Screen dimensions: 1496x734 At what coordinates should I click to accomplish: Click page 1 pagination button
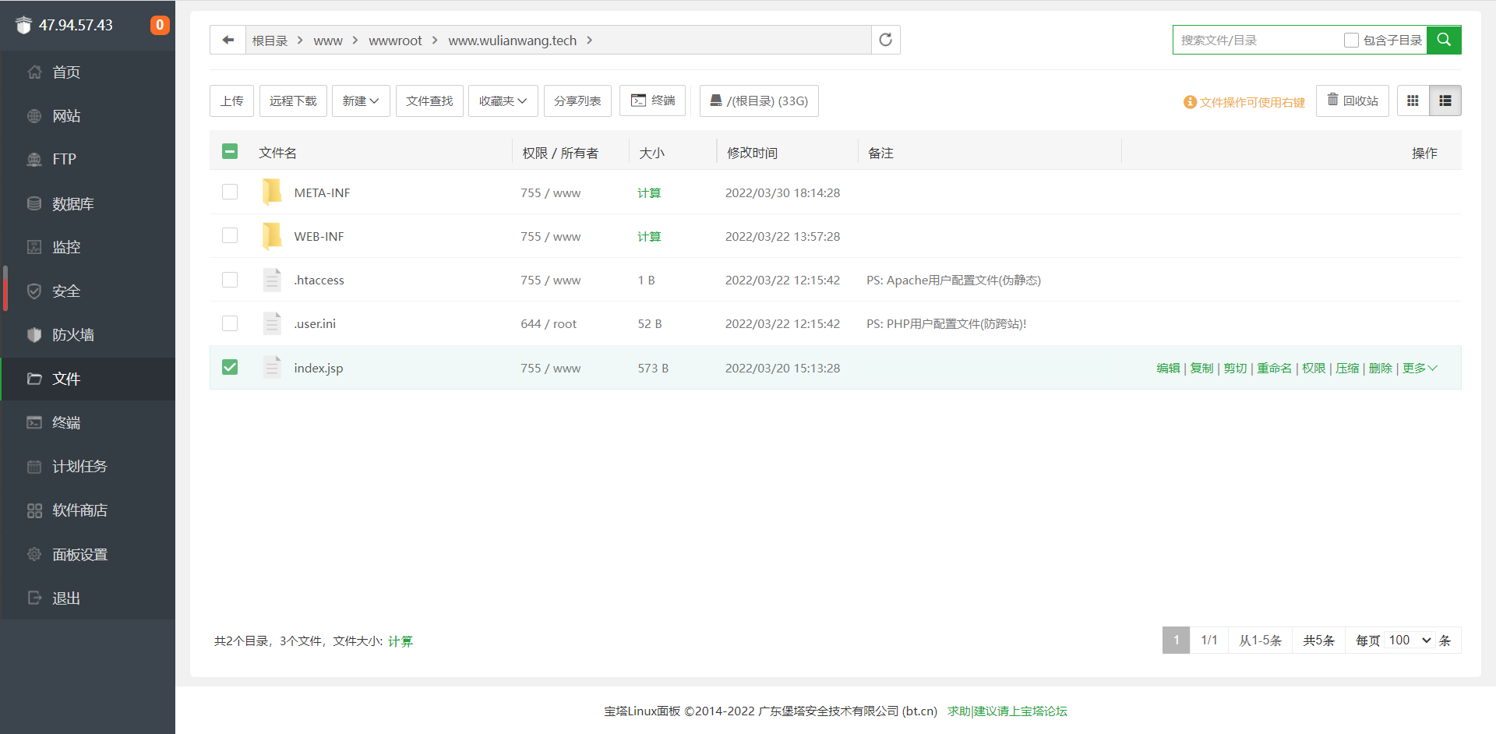tap(1176, 640)
